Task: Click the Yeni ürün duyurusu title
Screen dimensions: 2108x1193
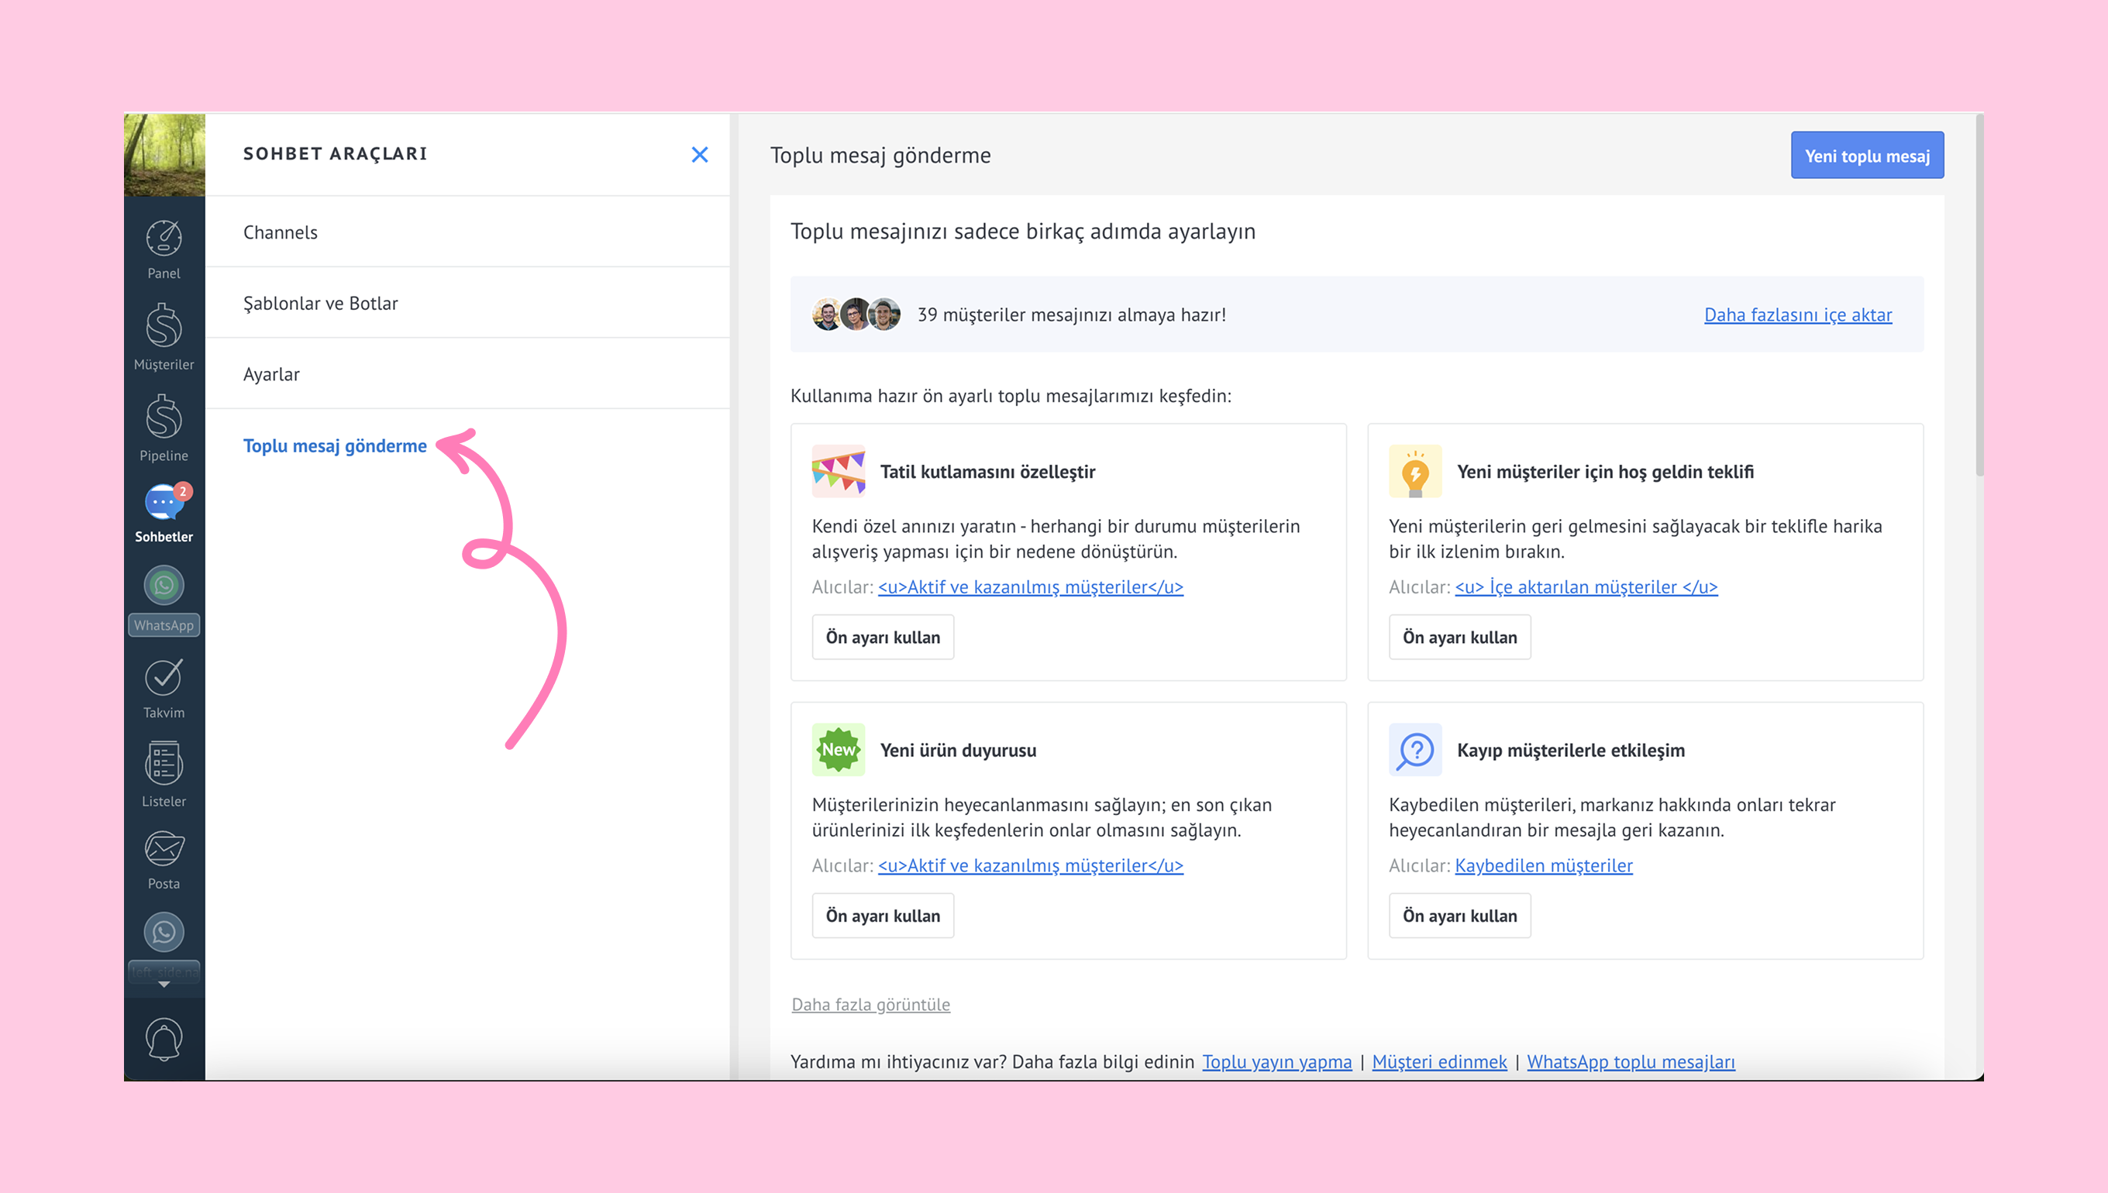Action: 957,751
